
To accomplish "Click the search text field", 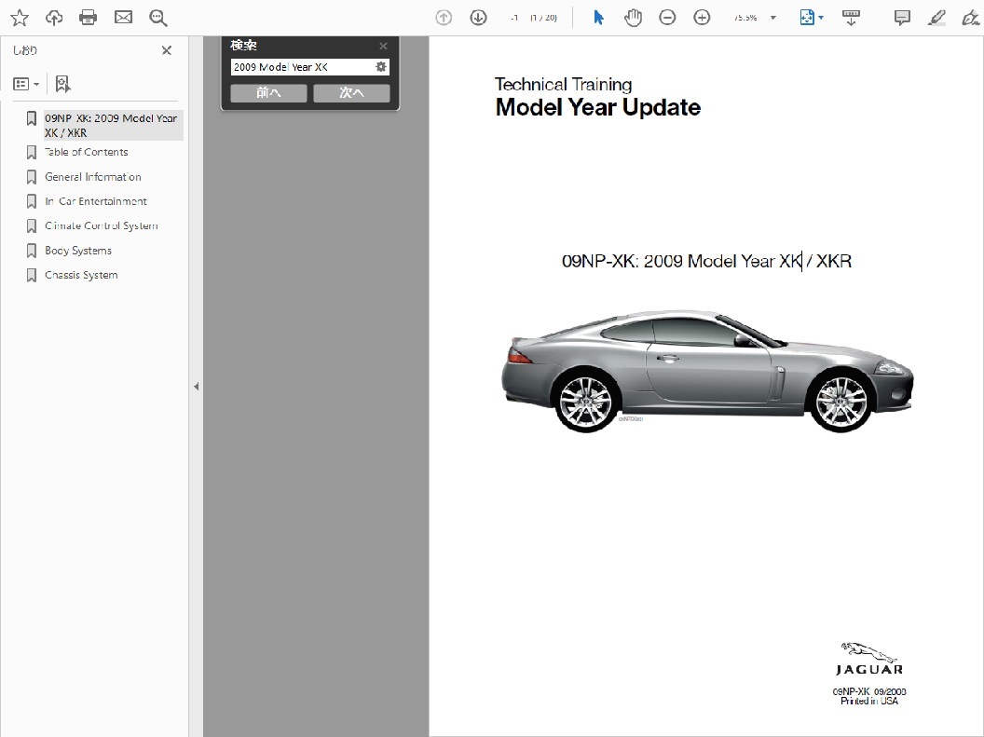I will pyautogui.click(x=302, y=67).
